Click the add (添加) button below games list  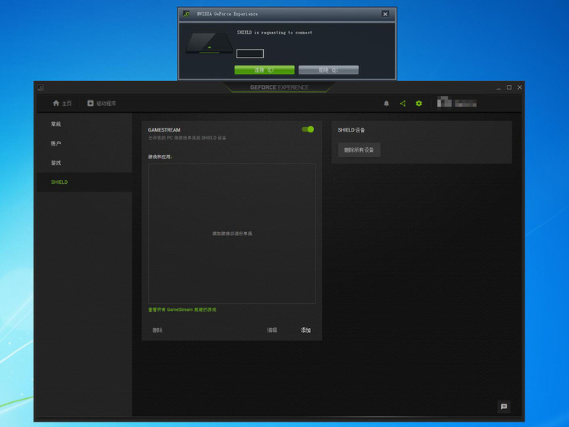(306, 330)
